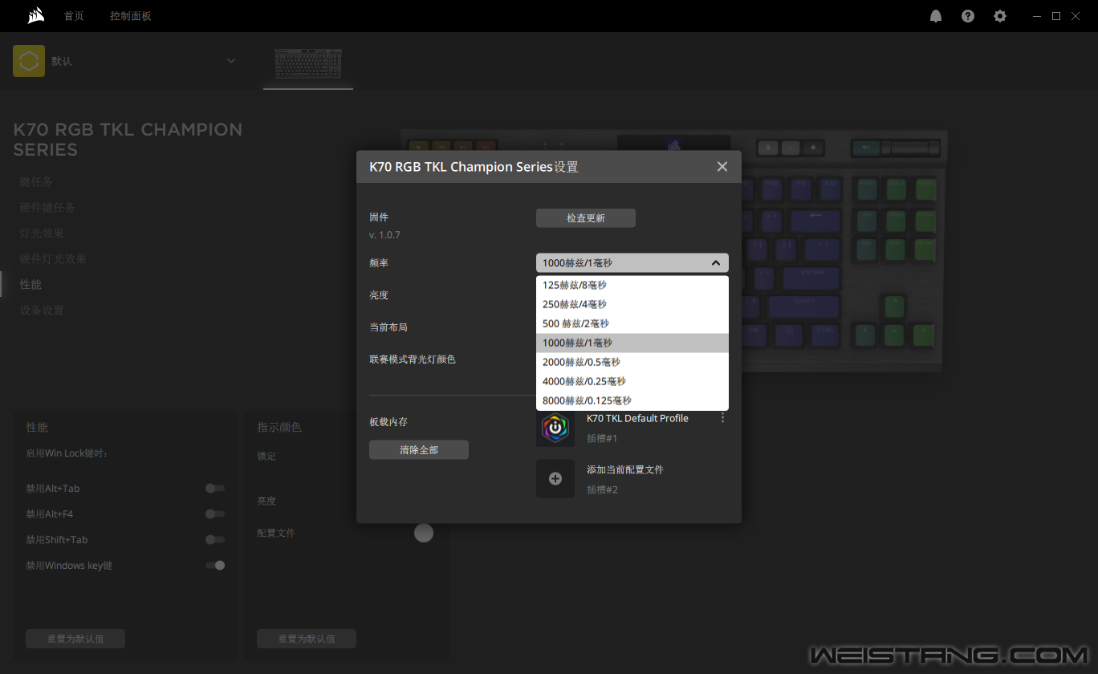
Task: Expand the 默认 profile selector chevron
Action: pos(231,61)
